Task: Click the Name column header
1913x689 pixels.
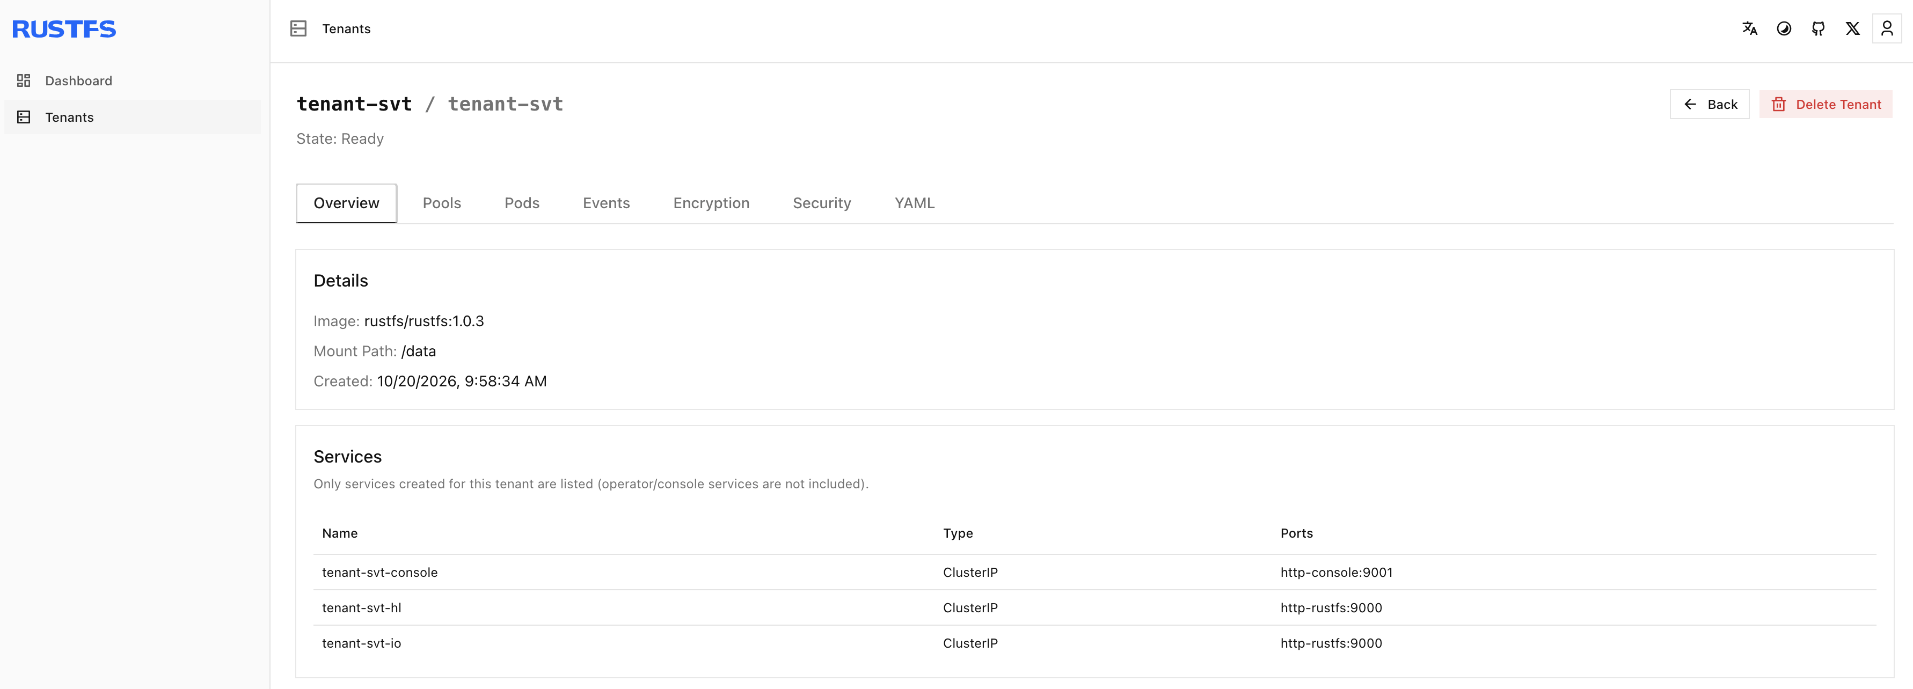Action: click(x=340, y=533)
